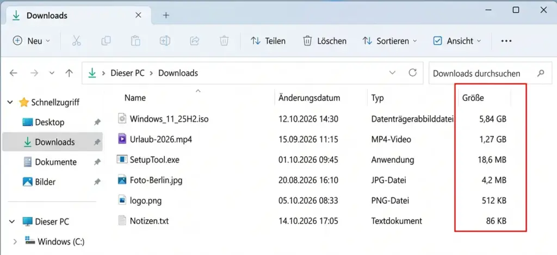Click the pin icon beside Downloads sidebar entry
Screen dimensions: 557x255
pos(97,142)
